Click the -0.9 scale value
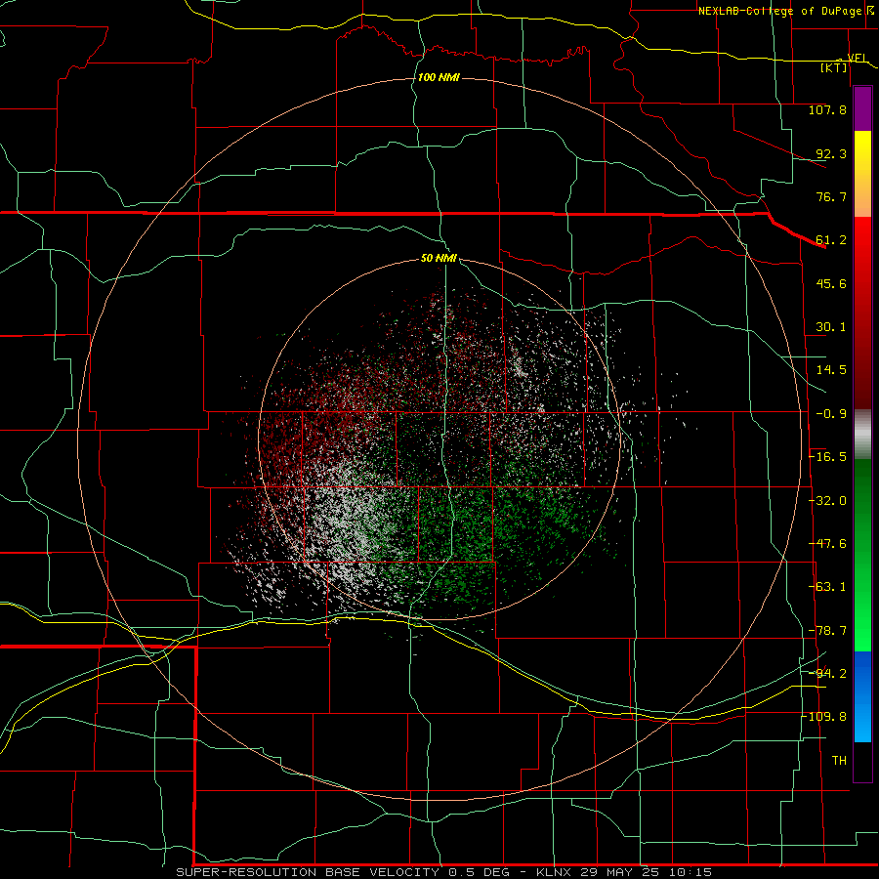The height and width of the screenshot is (879, 879). [x=831, y=414]
